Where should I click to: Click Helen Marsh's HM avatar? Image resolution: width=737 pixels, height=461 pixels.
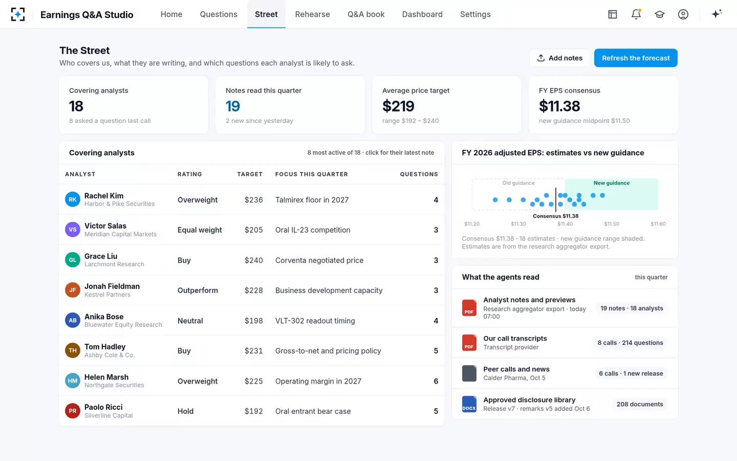point(73,381)
